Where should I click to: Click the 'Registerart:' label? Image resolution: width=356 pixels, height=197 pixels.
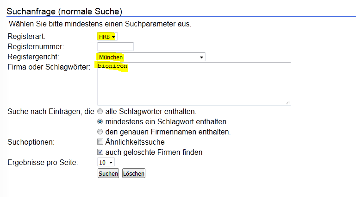[27, 36]
